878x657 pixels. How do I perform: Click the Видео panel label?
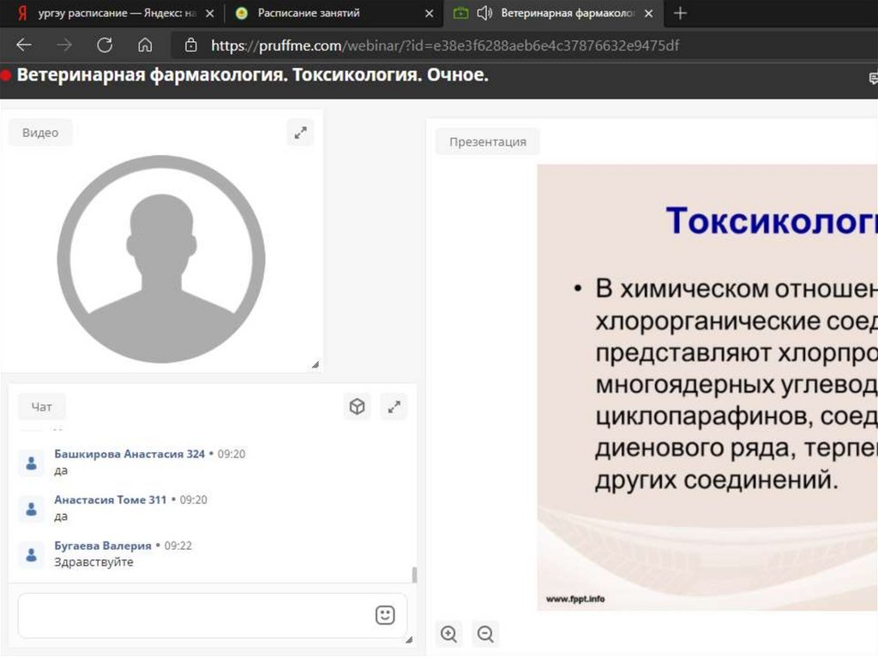click(x=40, y=133)
